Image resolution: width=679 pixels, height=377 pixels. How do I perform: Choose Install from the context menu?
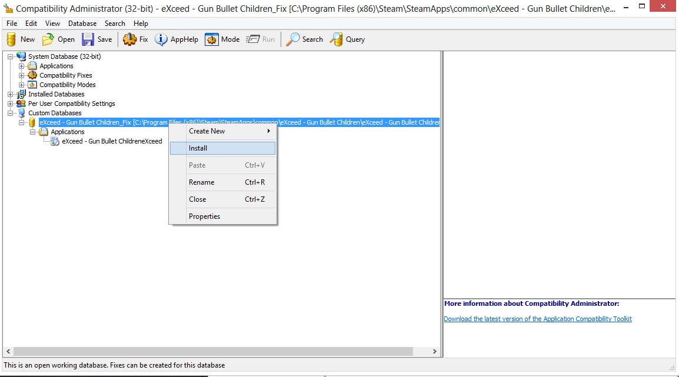pos(222,148)
